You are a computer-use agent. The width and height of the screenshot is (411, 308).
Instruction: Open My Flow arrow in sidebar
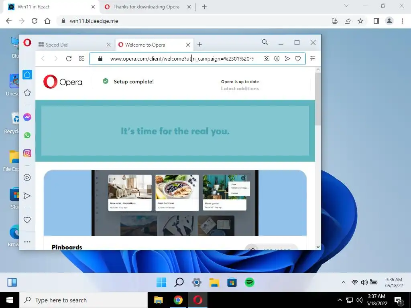[27, 196]
